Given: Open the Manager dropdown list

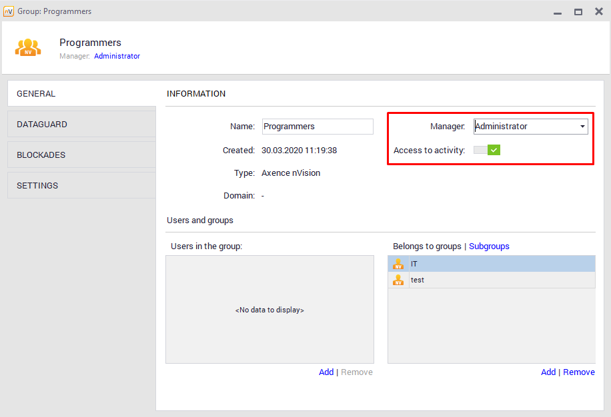Looking at the screenshot, I should (582, 127).
